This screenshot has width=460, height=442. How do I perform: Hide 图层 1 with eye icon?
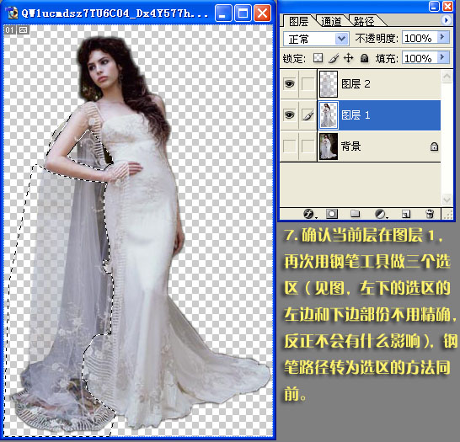[289, 115]
